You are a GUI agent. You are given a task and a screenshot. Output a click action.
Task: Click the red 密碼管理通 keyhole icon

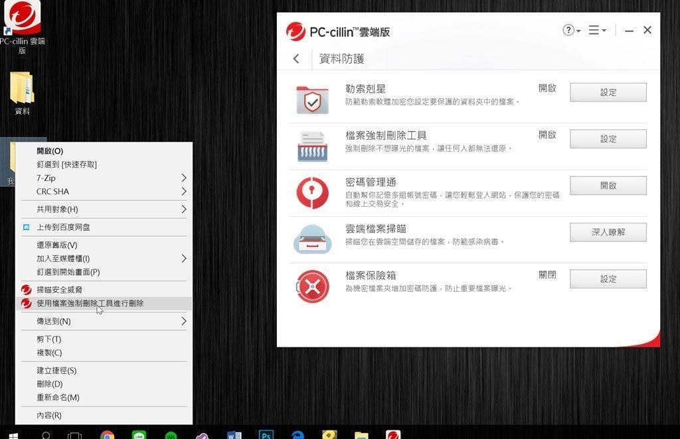312,193
